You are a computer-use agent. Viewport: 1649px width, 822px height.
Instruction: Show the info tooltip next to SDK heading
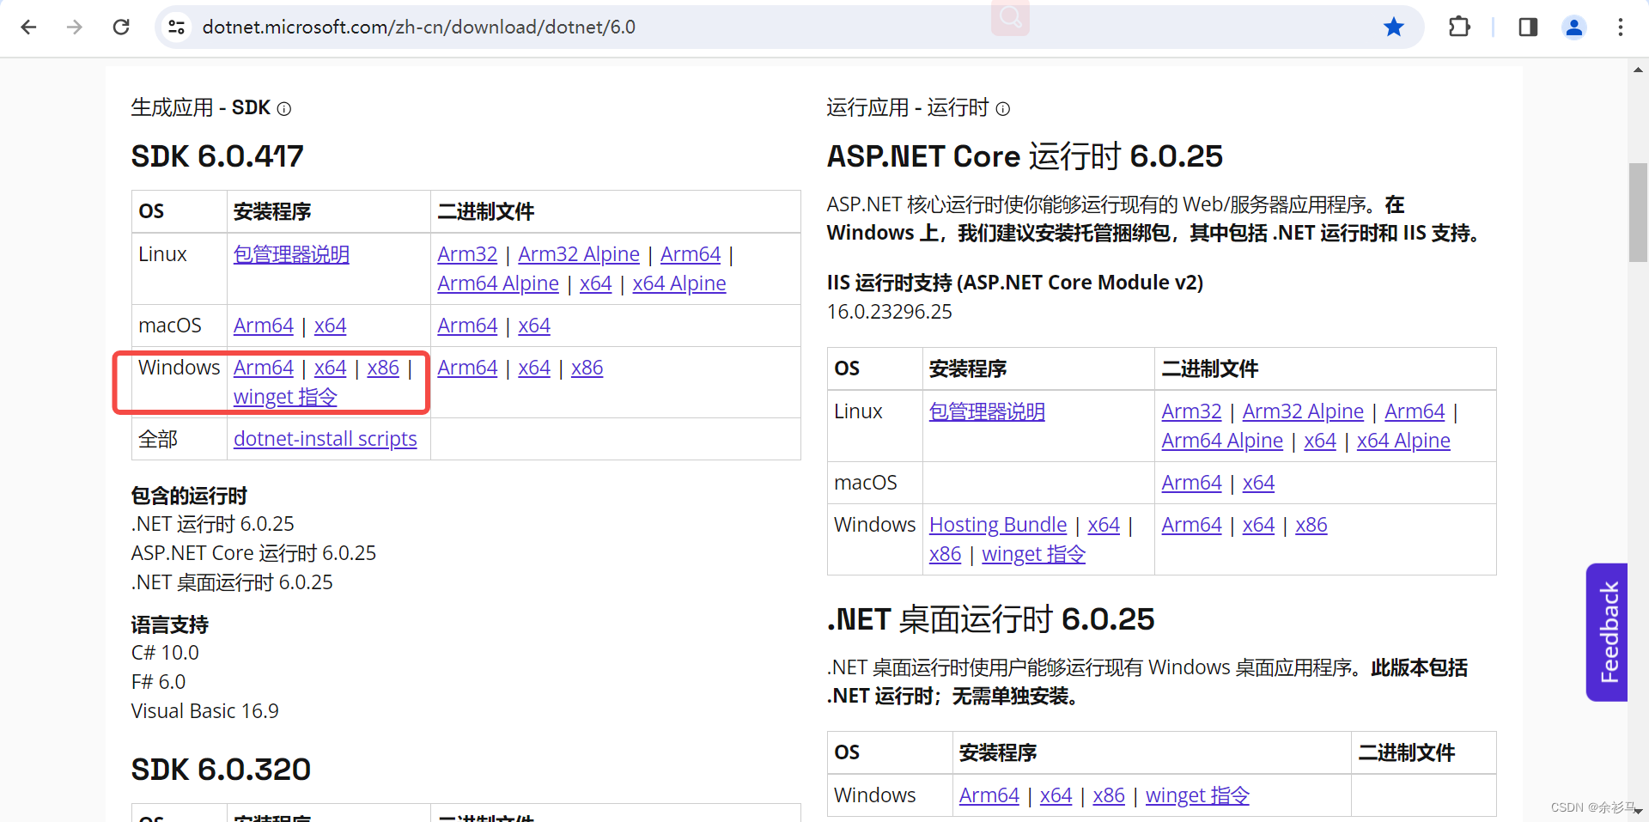(284, 109)
